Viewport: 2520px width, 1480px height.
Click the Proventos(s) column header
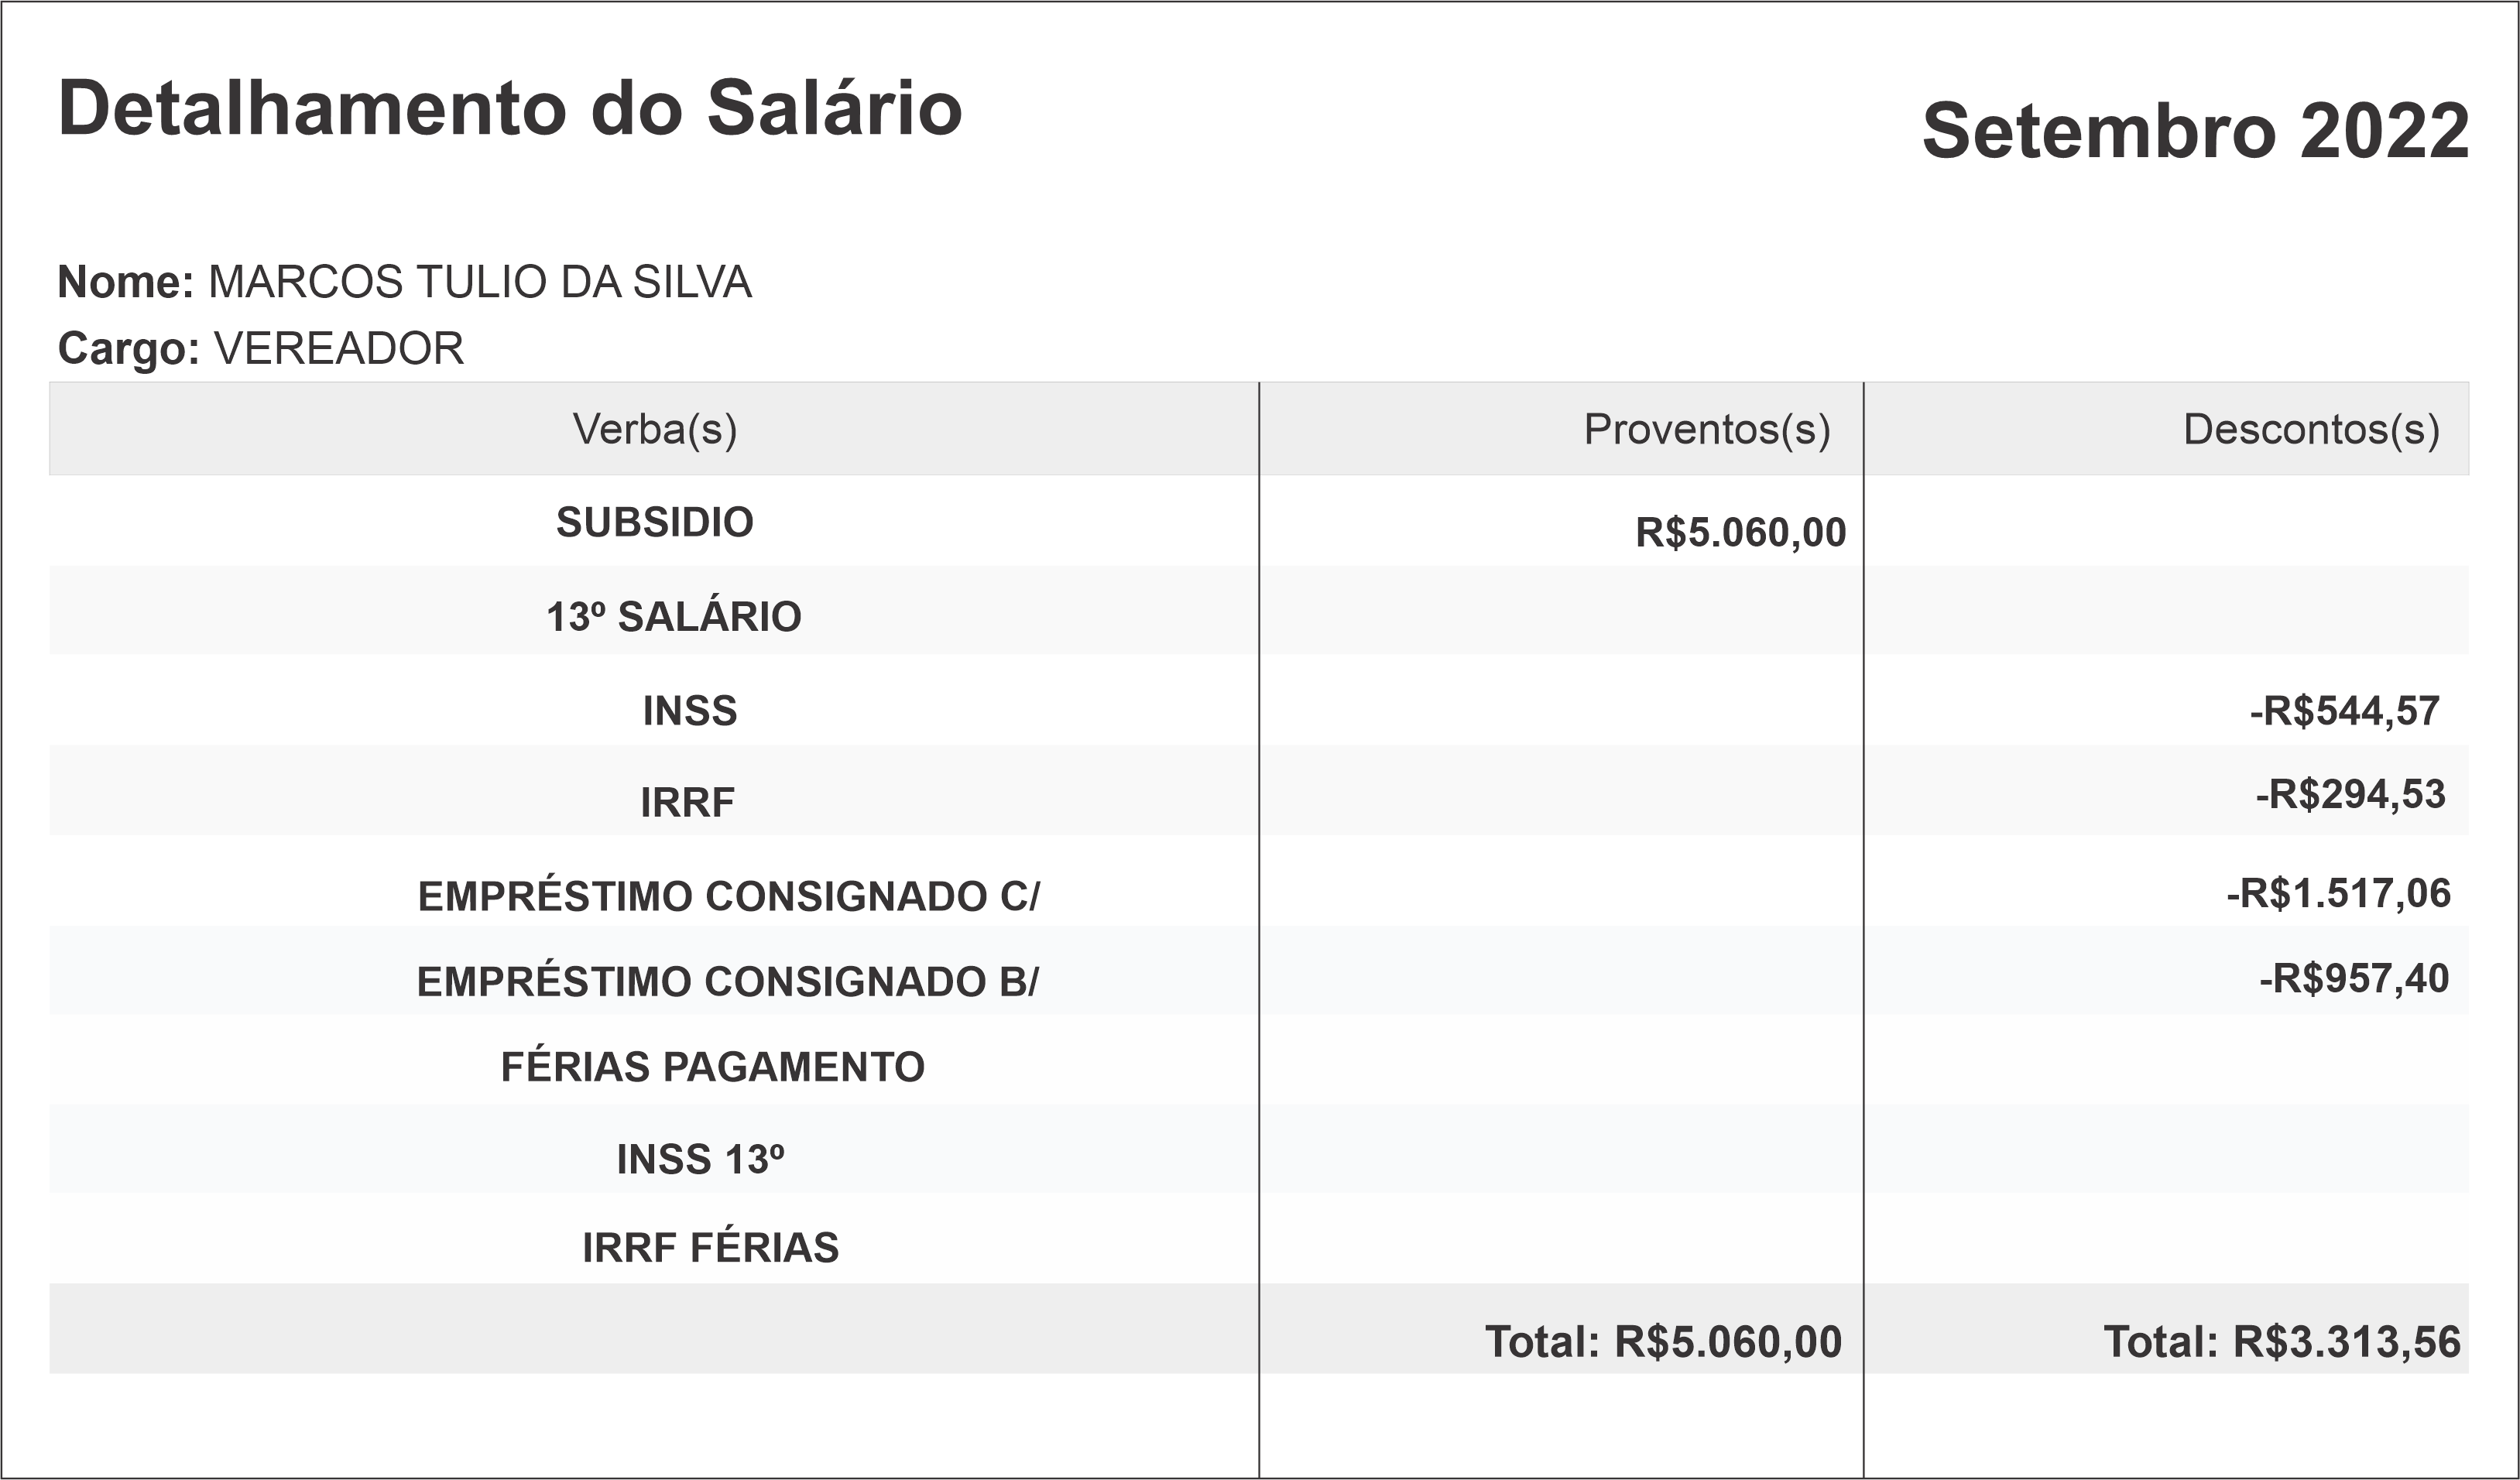tap(1706, 429)
